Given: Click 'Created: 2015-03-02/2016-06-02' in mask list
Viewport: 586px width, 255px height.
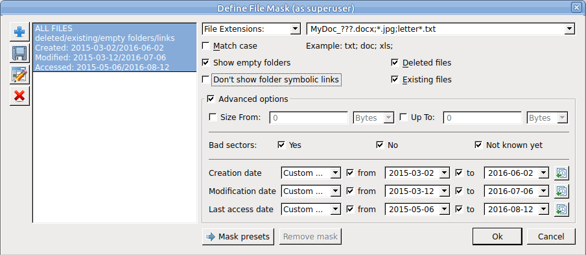Looking at the screenshot, I should [99, 48].
